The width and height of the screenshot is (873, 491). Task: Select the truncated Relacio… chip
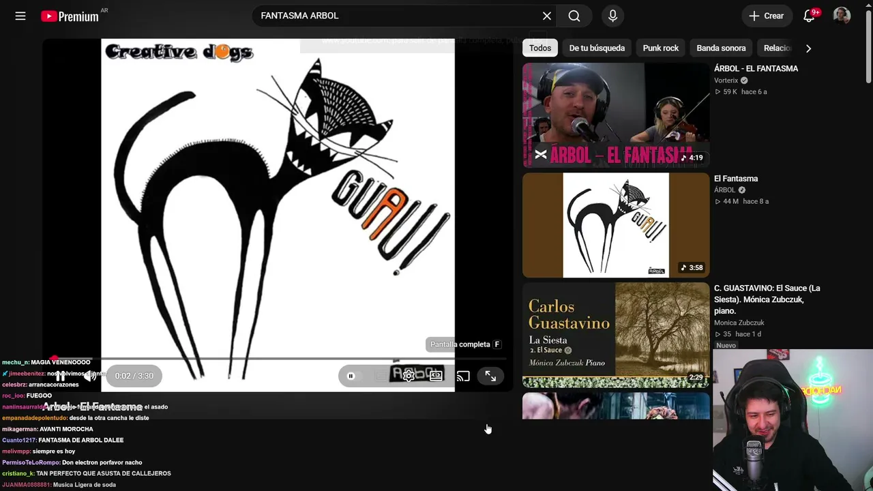(x=778, y=48)
